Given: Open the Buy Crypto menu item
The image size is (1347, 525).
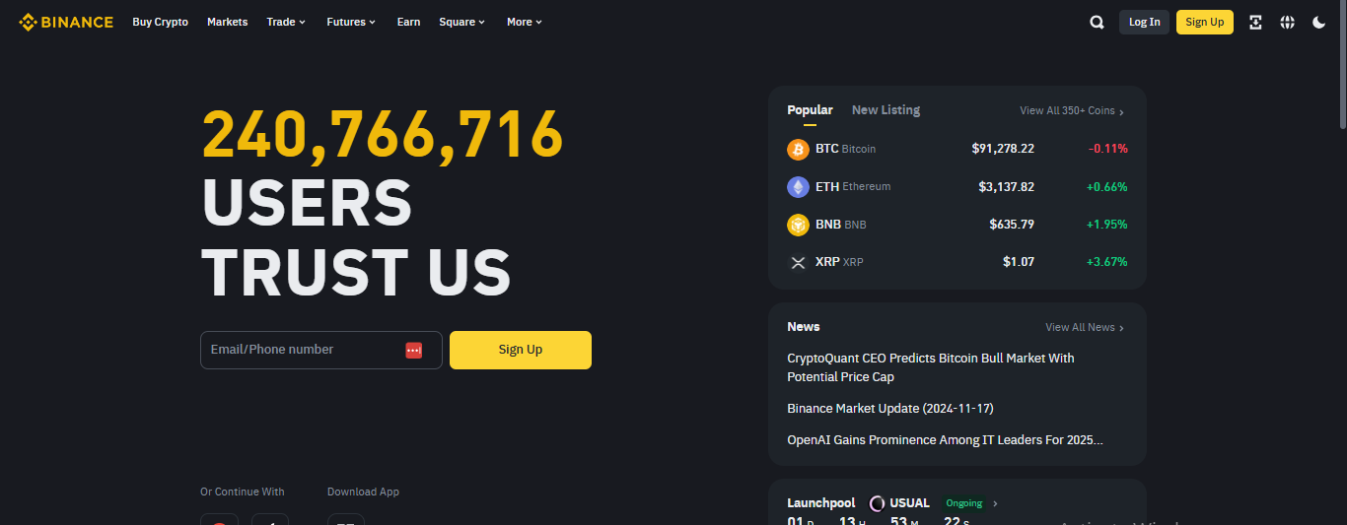Looking at the screenshot, I should point(161,22).
